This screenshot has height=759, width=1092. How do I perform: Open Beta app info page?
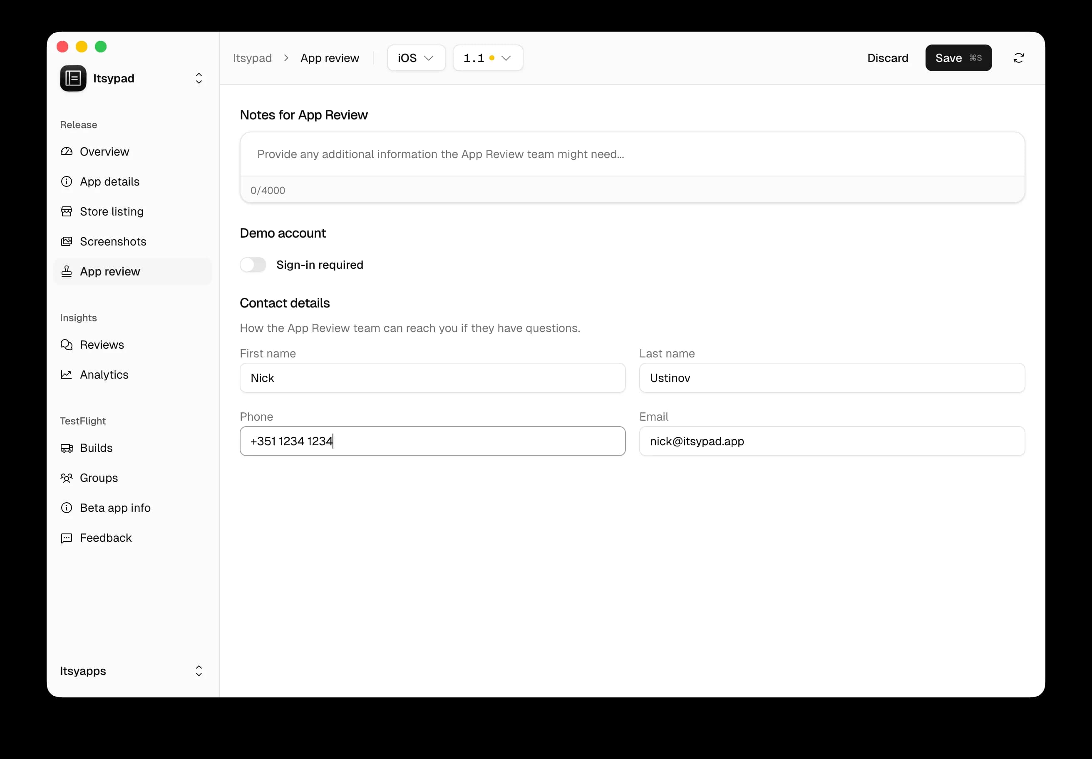point(67,508)
